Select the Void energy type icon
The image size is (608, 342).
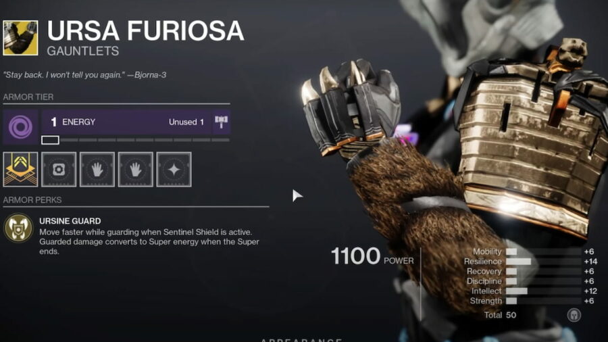coord(20,127)
